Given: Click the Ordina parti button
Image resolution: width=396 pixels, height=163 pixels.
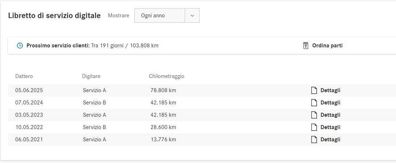Looking at the screenshot, I should pos(327,46).
